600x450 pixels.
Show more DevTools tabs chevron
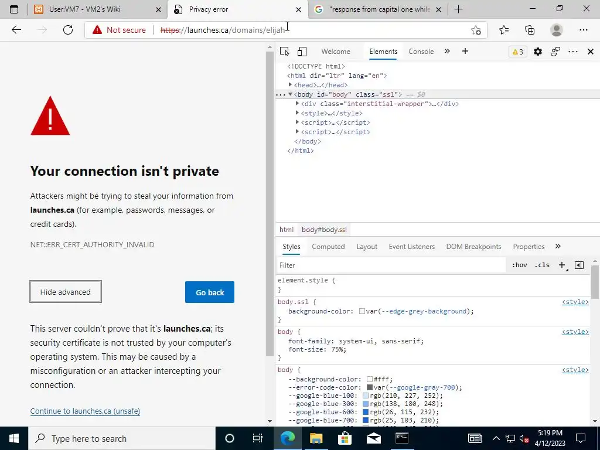pos(447,52)
